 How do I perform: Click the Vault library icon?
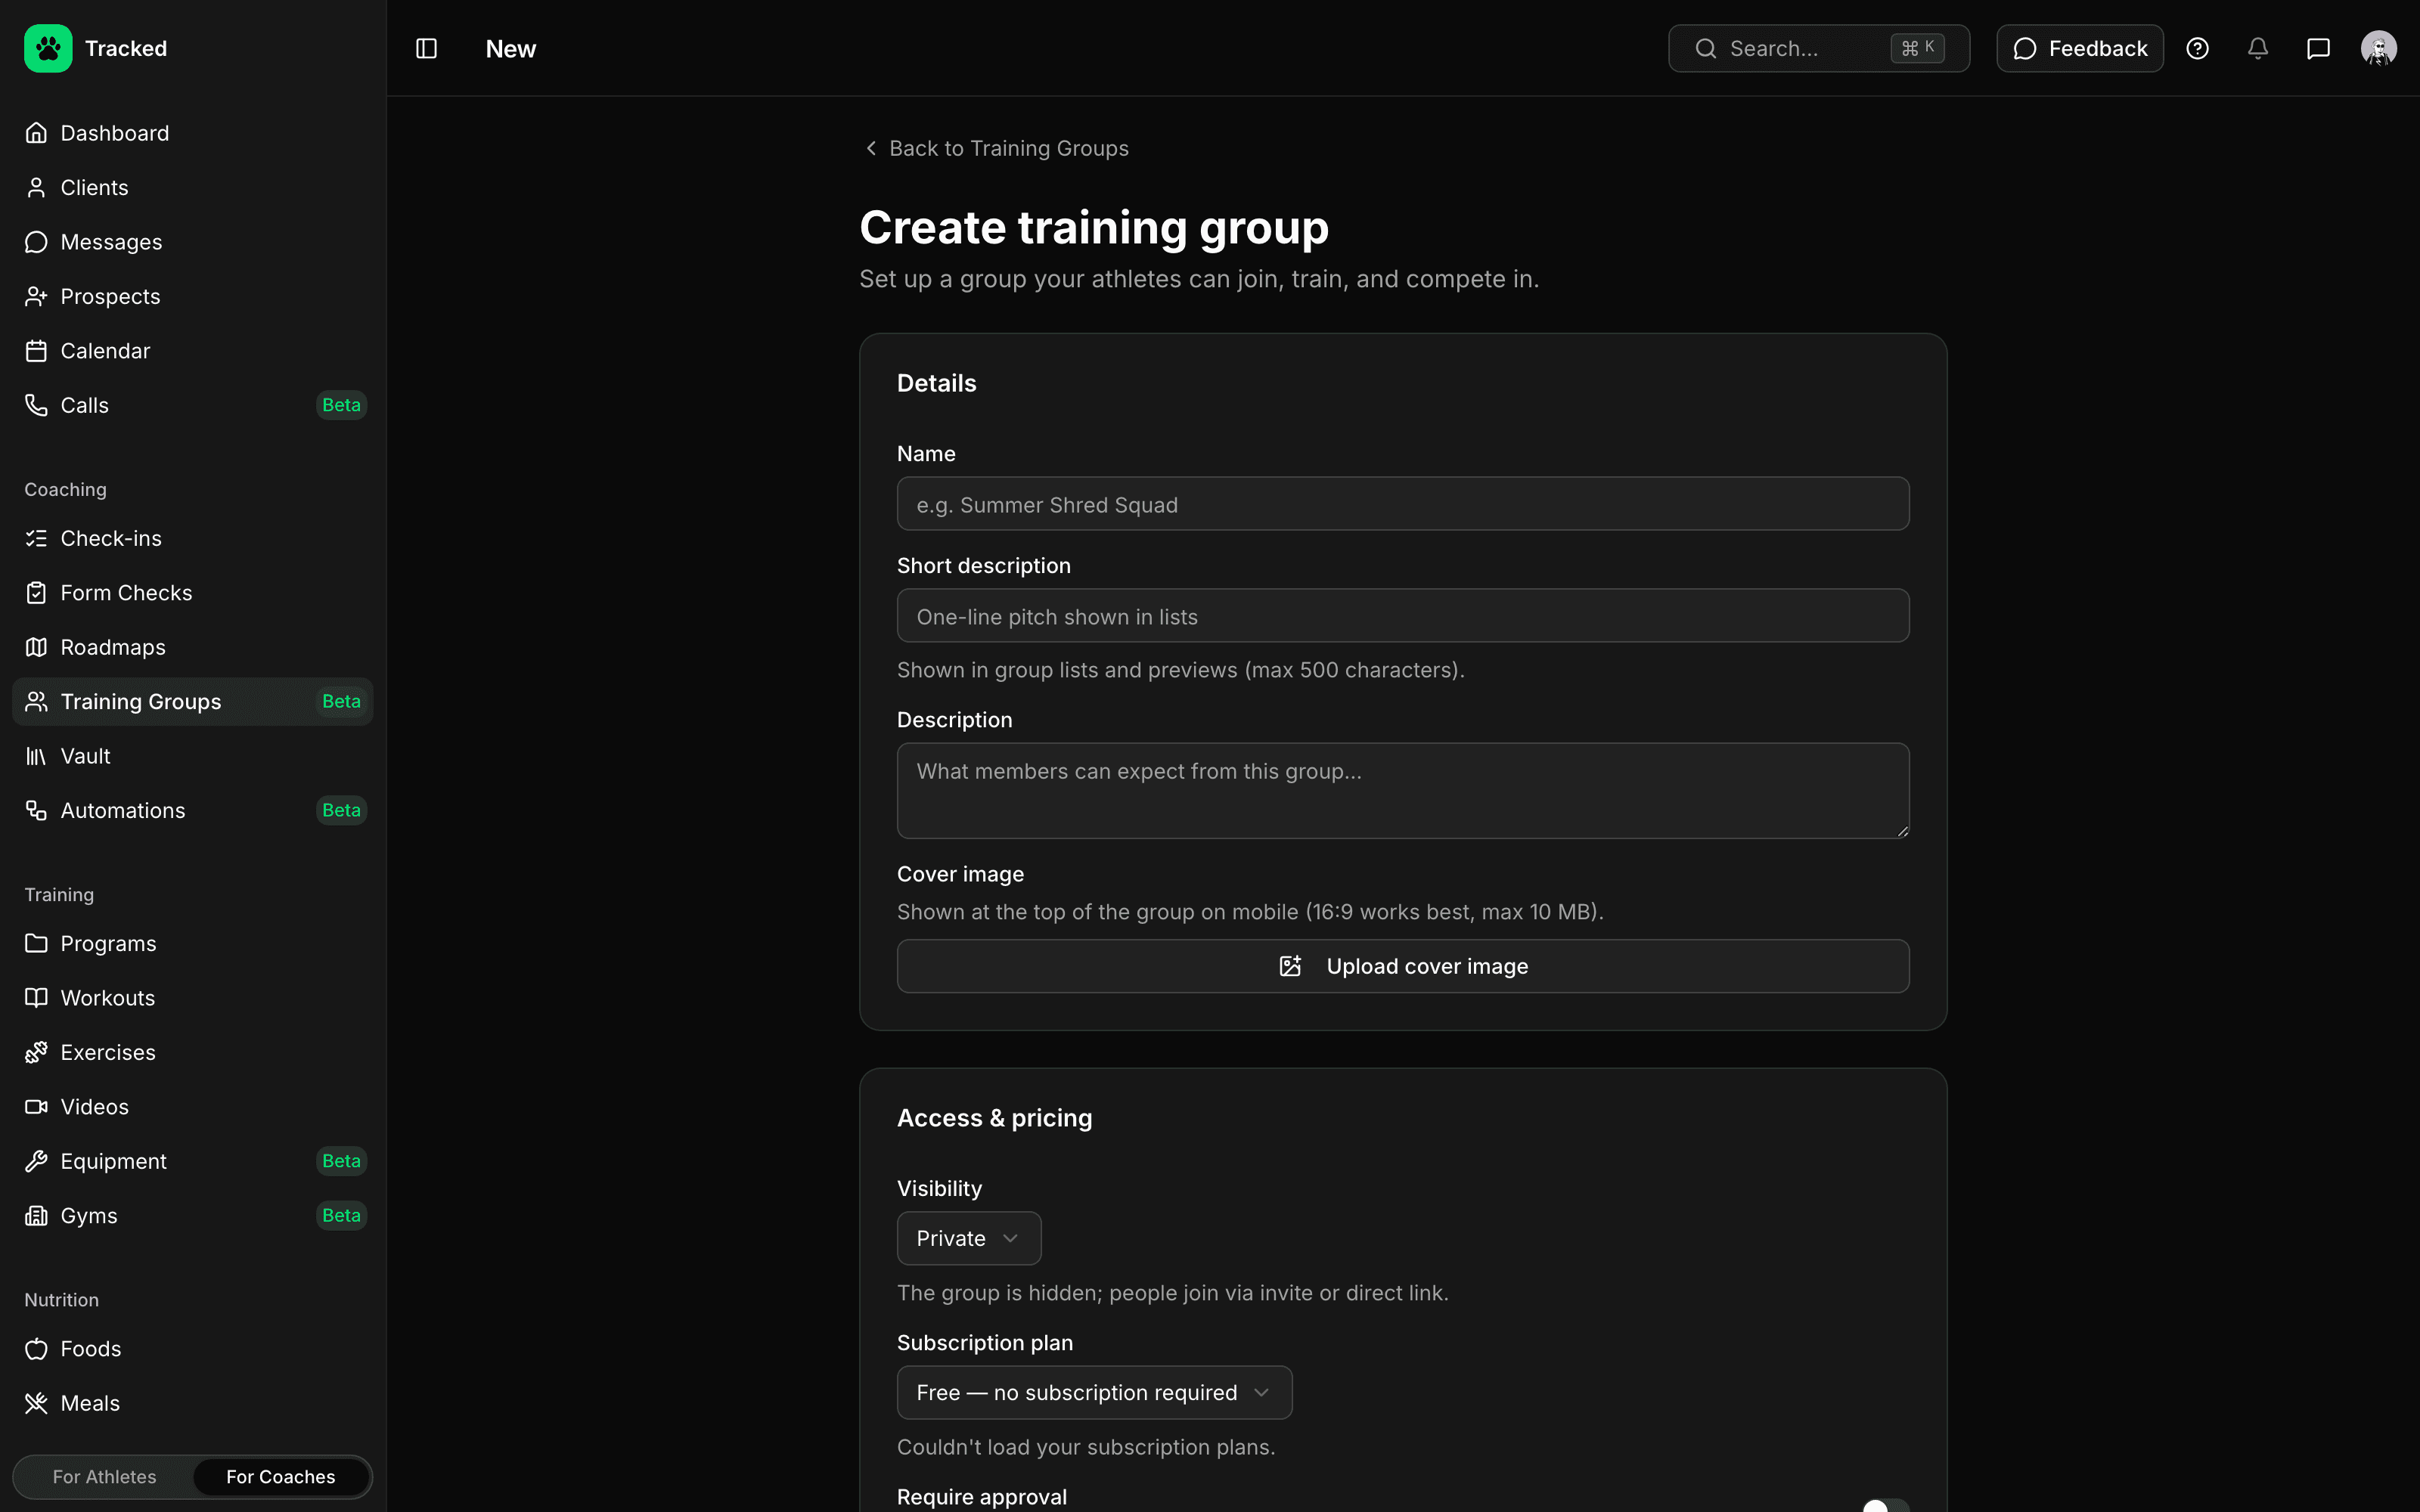click(36, 756)
